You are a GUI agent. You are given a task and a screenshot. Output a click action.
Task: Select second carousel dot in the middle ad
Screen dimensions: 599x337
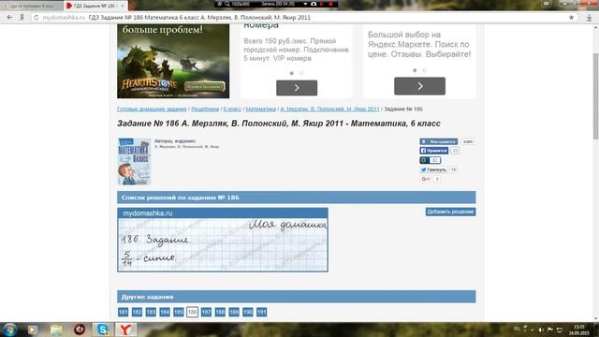(301, 73)
